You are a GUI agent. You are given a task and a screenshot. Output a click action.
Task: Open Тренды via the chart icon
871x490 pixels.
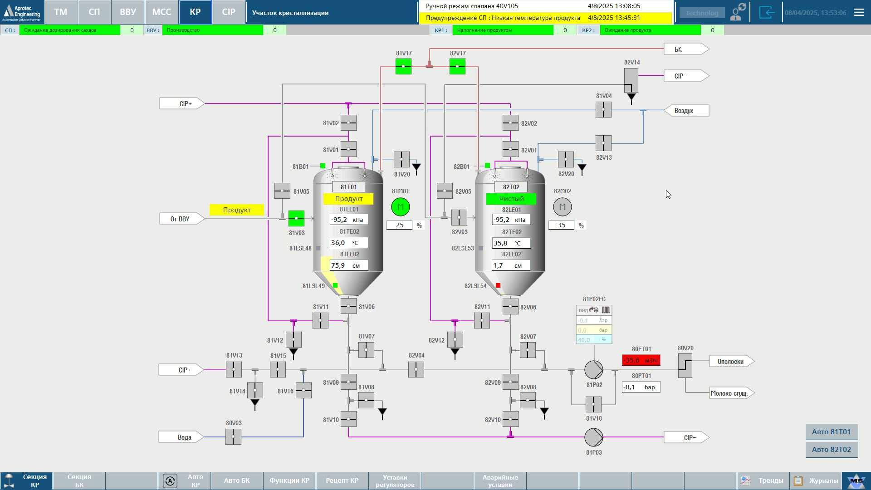point(745,480)
